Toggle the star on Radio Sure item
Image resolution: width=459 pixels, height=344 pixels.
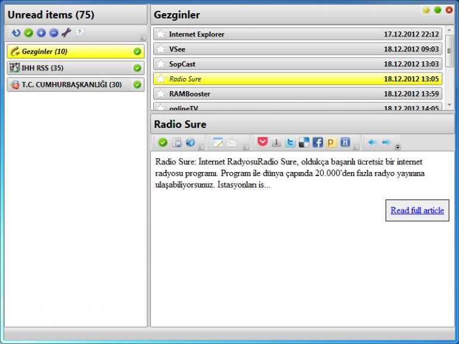[x=160, y=79]
